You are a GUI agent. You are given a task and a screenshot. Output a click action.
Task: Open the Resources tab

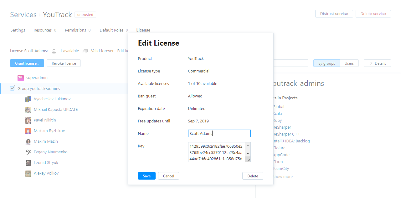coord(43,30)
